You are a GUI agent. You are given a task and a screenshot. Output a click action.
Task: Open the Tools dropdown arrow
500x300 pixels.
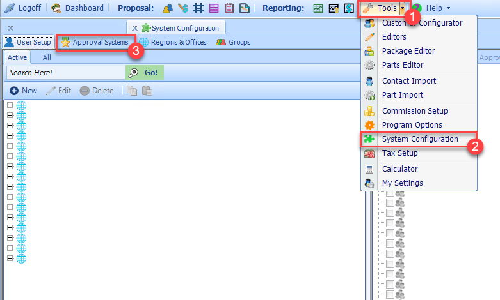pos(403,8)
